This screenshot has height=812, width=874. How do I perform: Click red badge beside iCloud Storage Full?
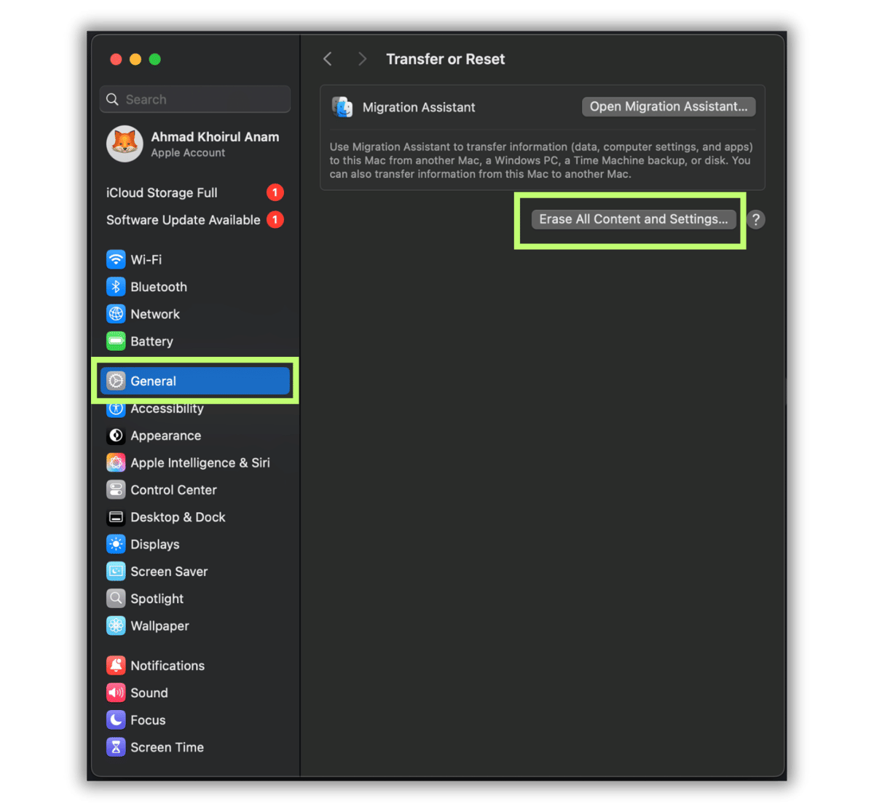coord(275,192)
